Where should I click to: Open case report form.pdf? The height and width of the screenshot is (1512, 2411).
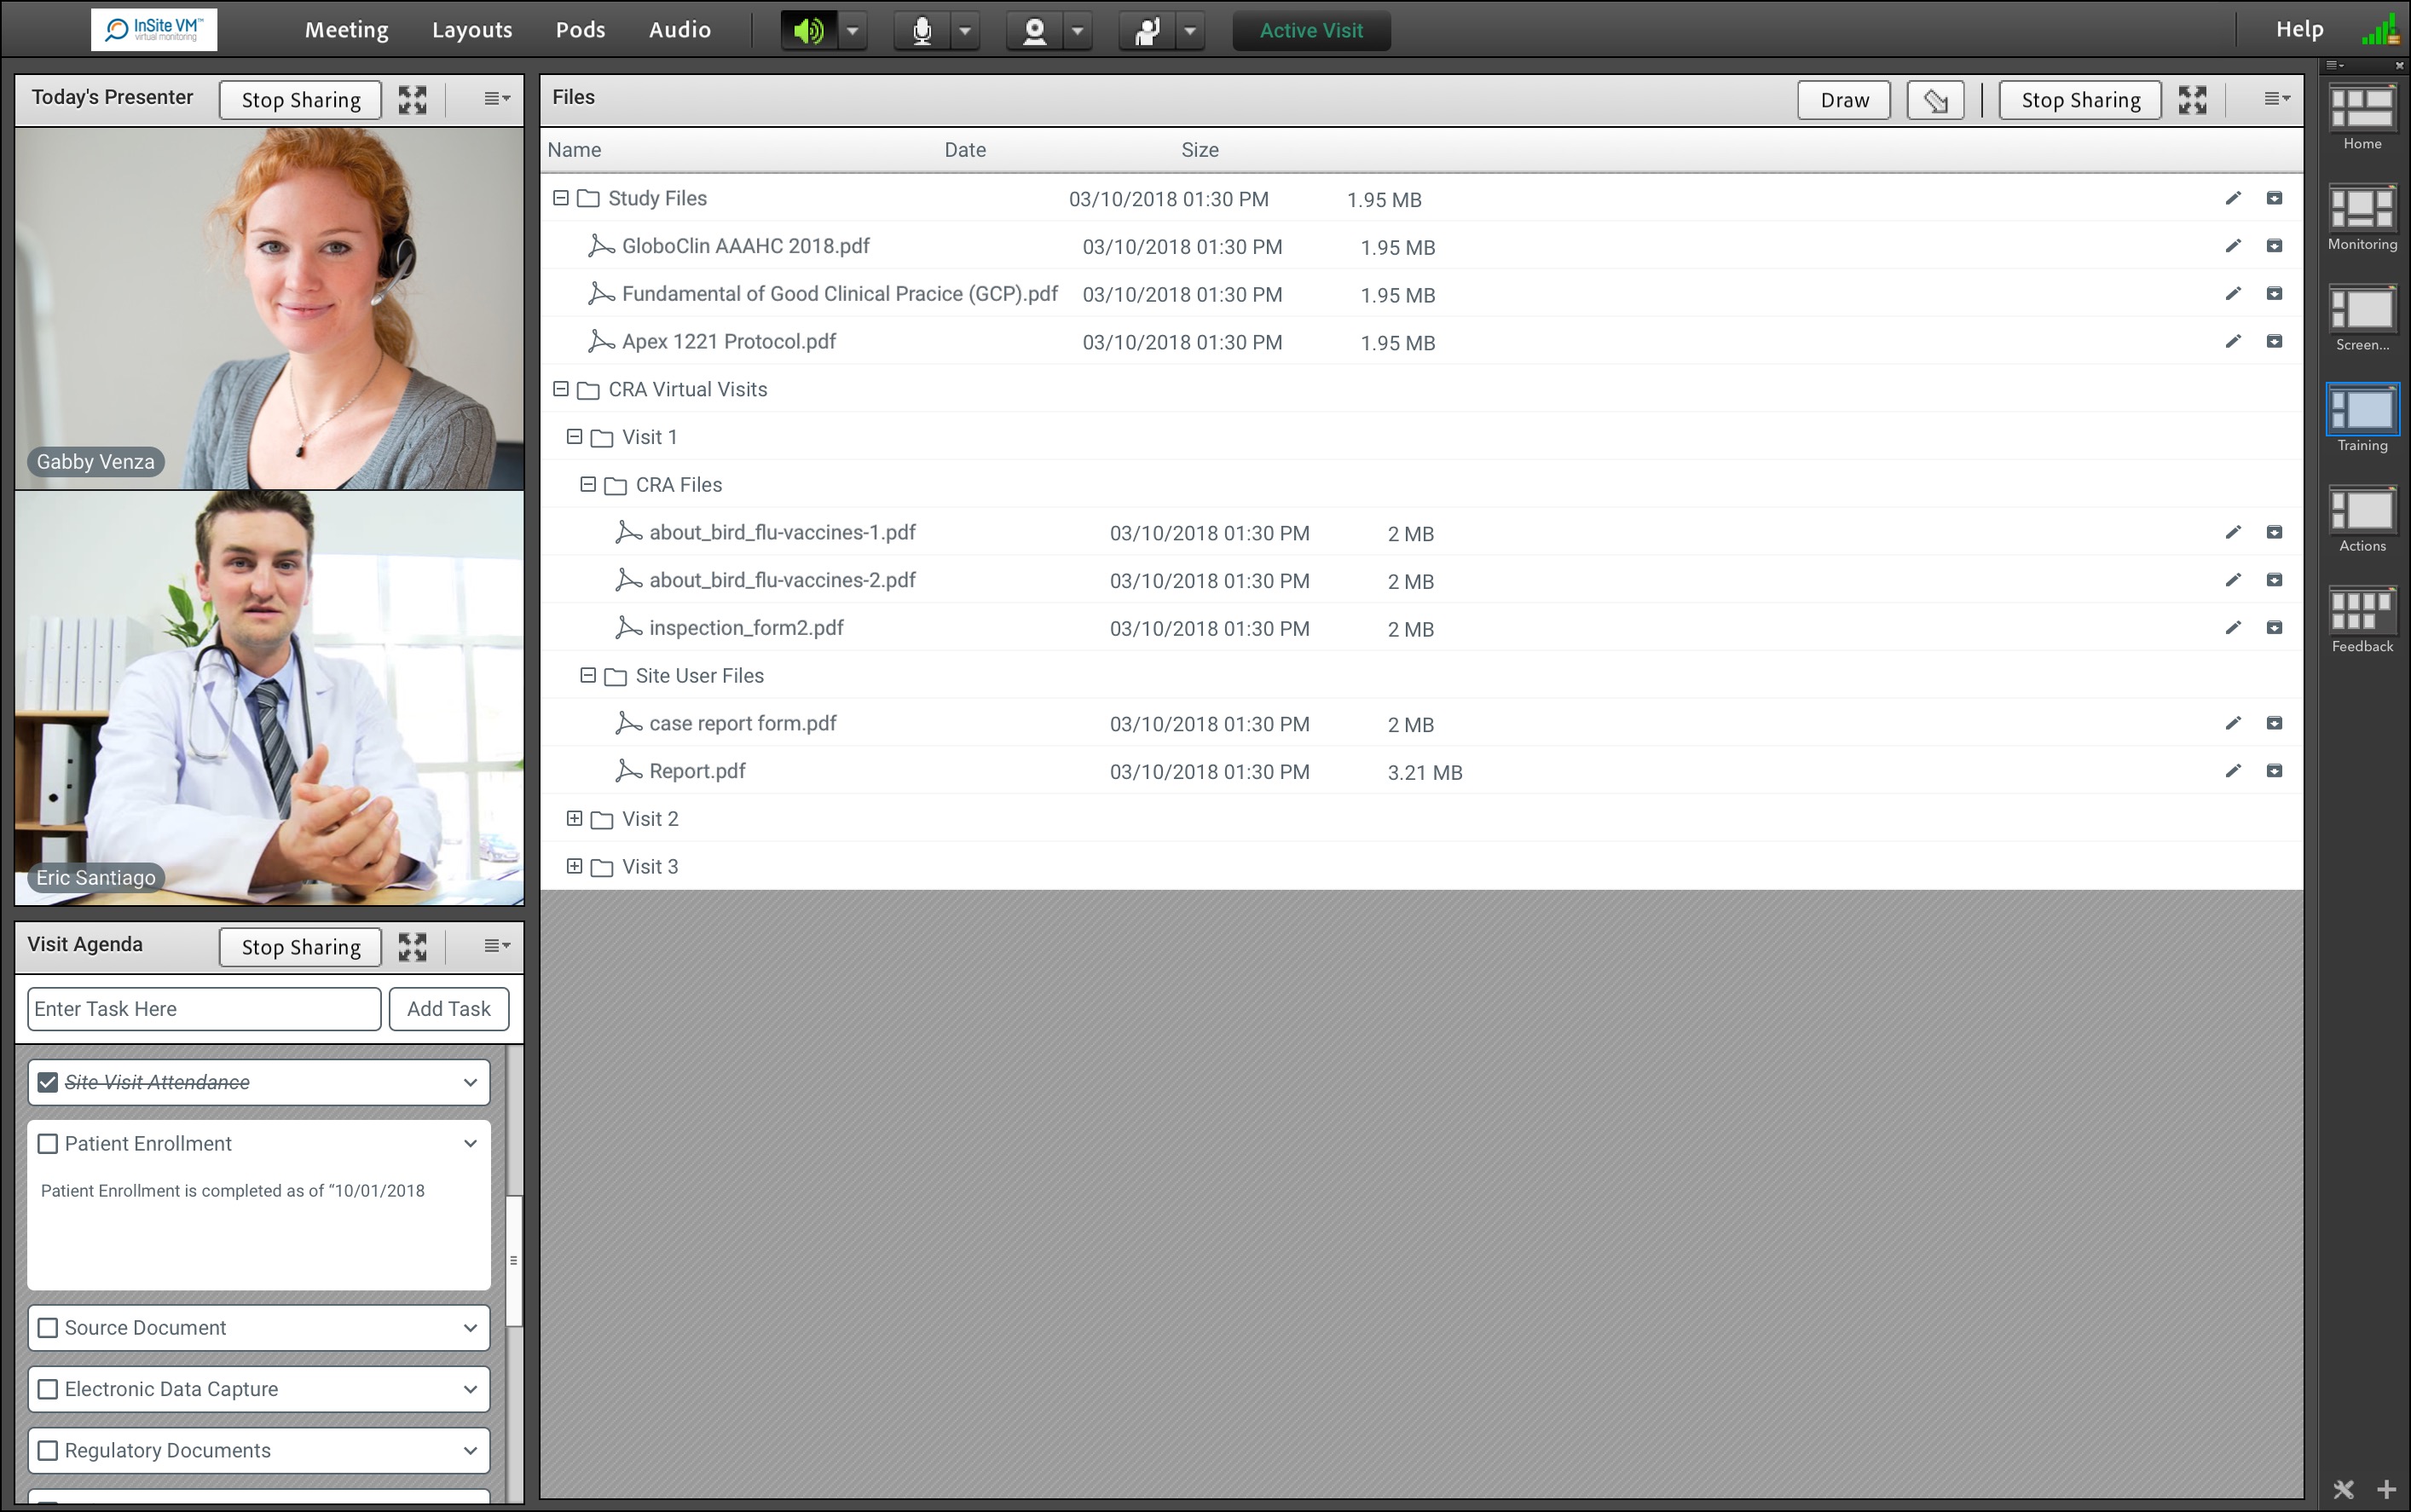tap(742, 724)
